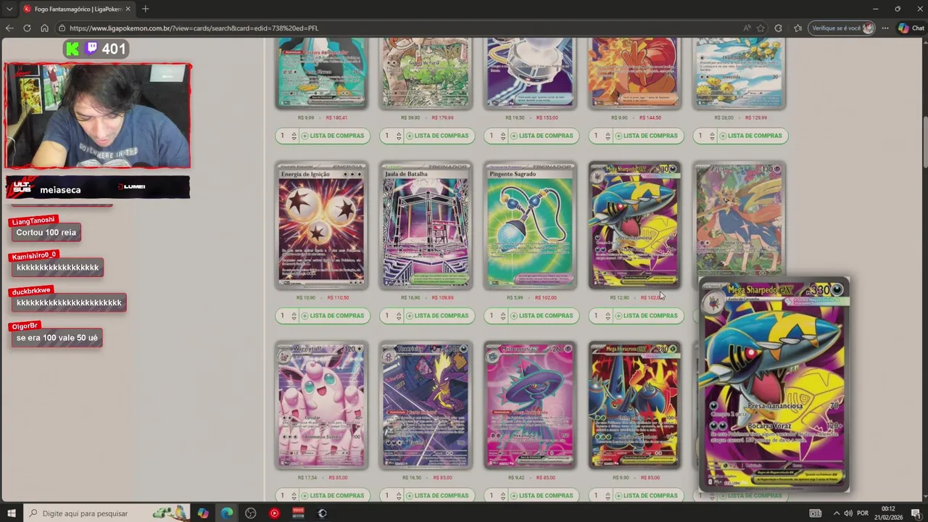View site information lock icon
The height and width of the screenshot is (522, 928).
point(62,28)
